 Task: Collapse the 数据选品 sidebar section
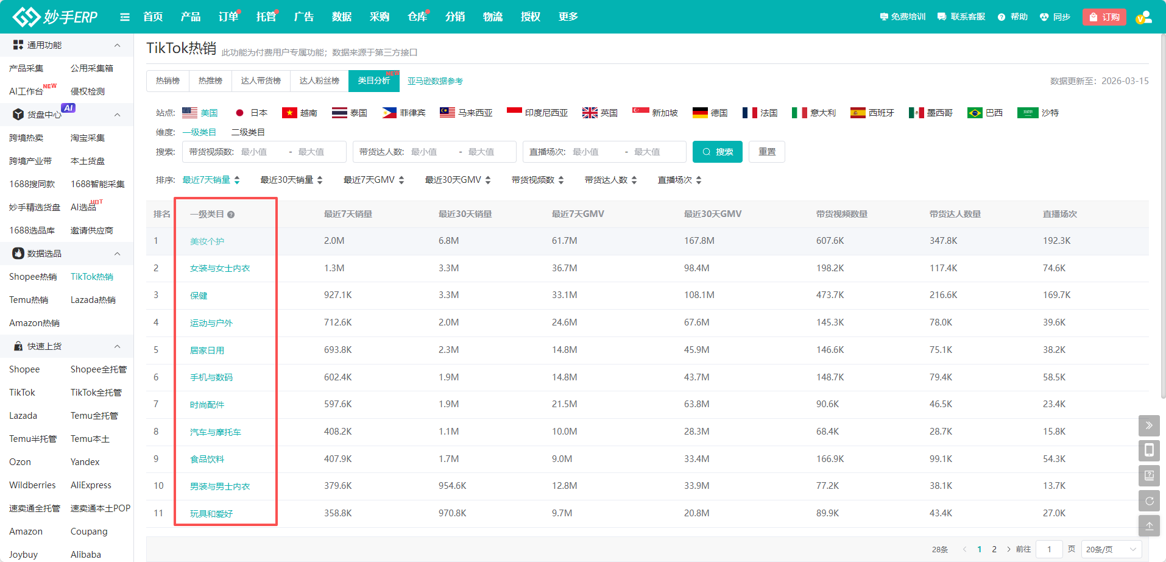point(117,254)
